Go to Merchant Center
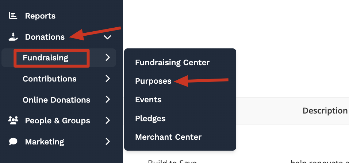The height and width of the screenshot is (163, 349). point(168,137)
